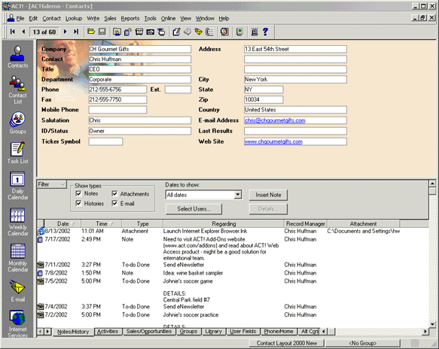Switch to the Phone/Home tab
439x349 pixels.
click(x=279, y=332)
